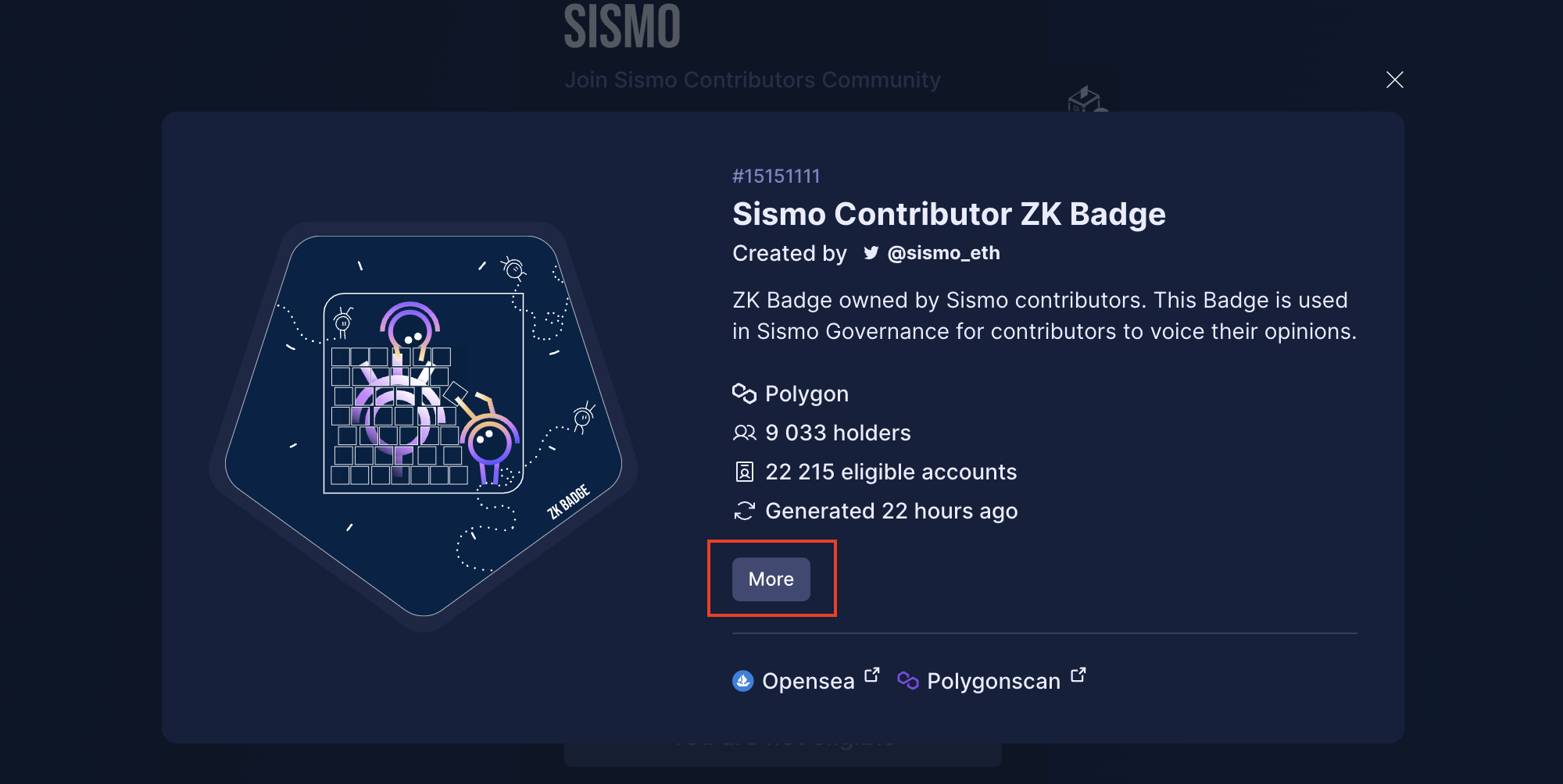Close the badge details modal
Viewport: 1563px width, 784px height.
click(x=1394, y=80)
